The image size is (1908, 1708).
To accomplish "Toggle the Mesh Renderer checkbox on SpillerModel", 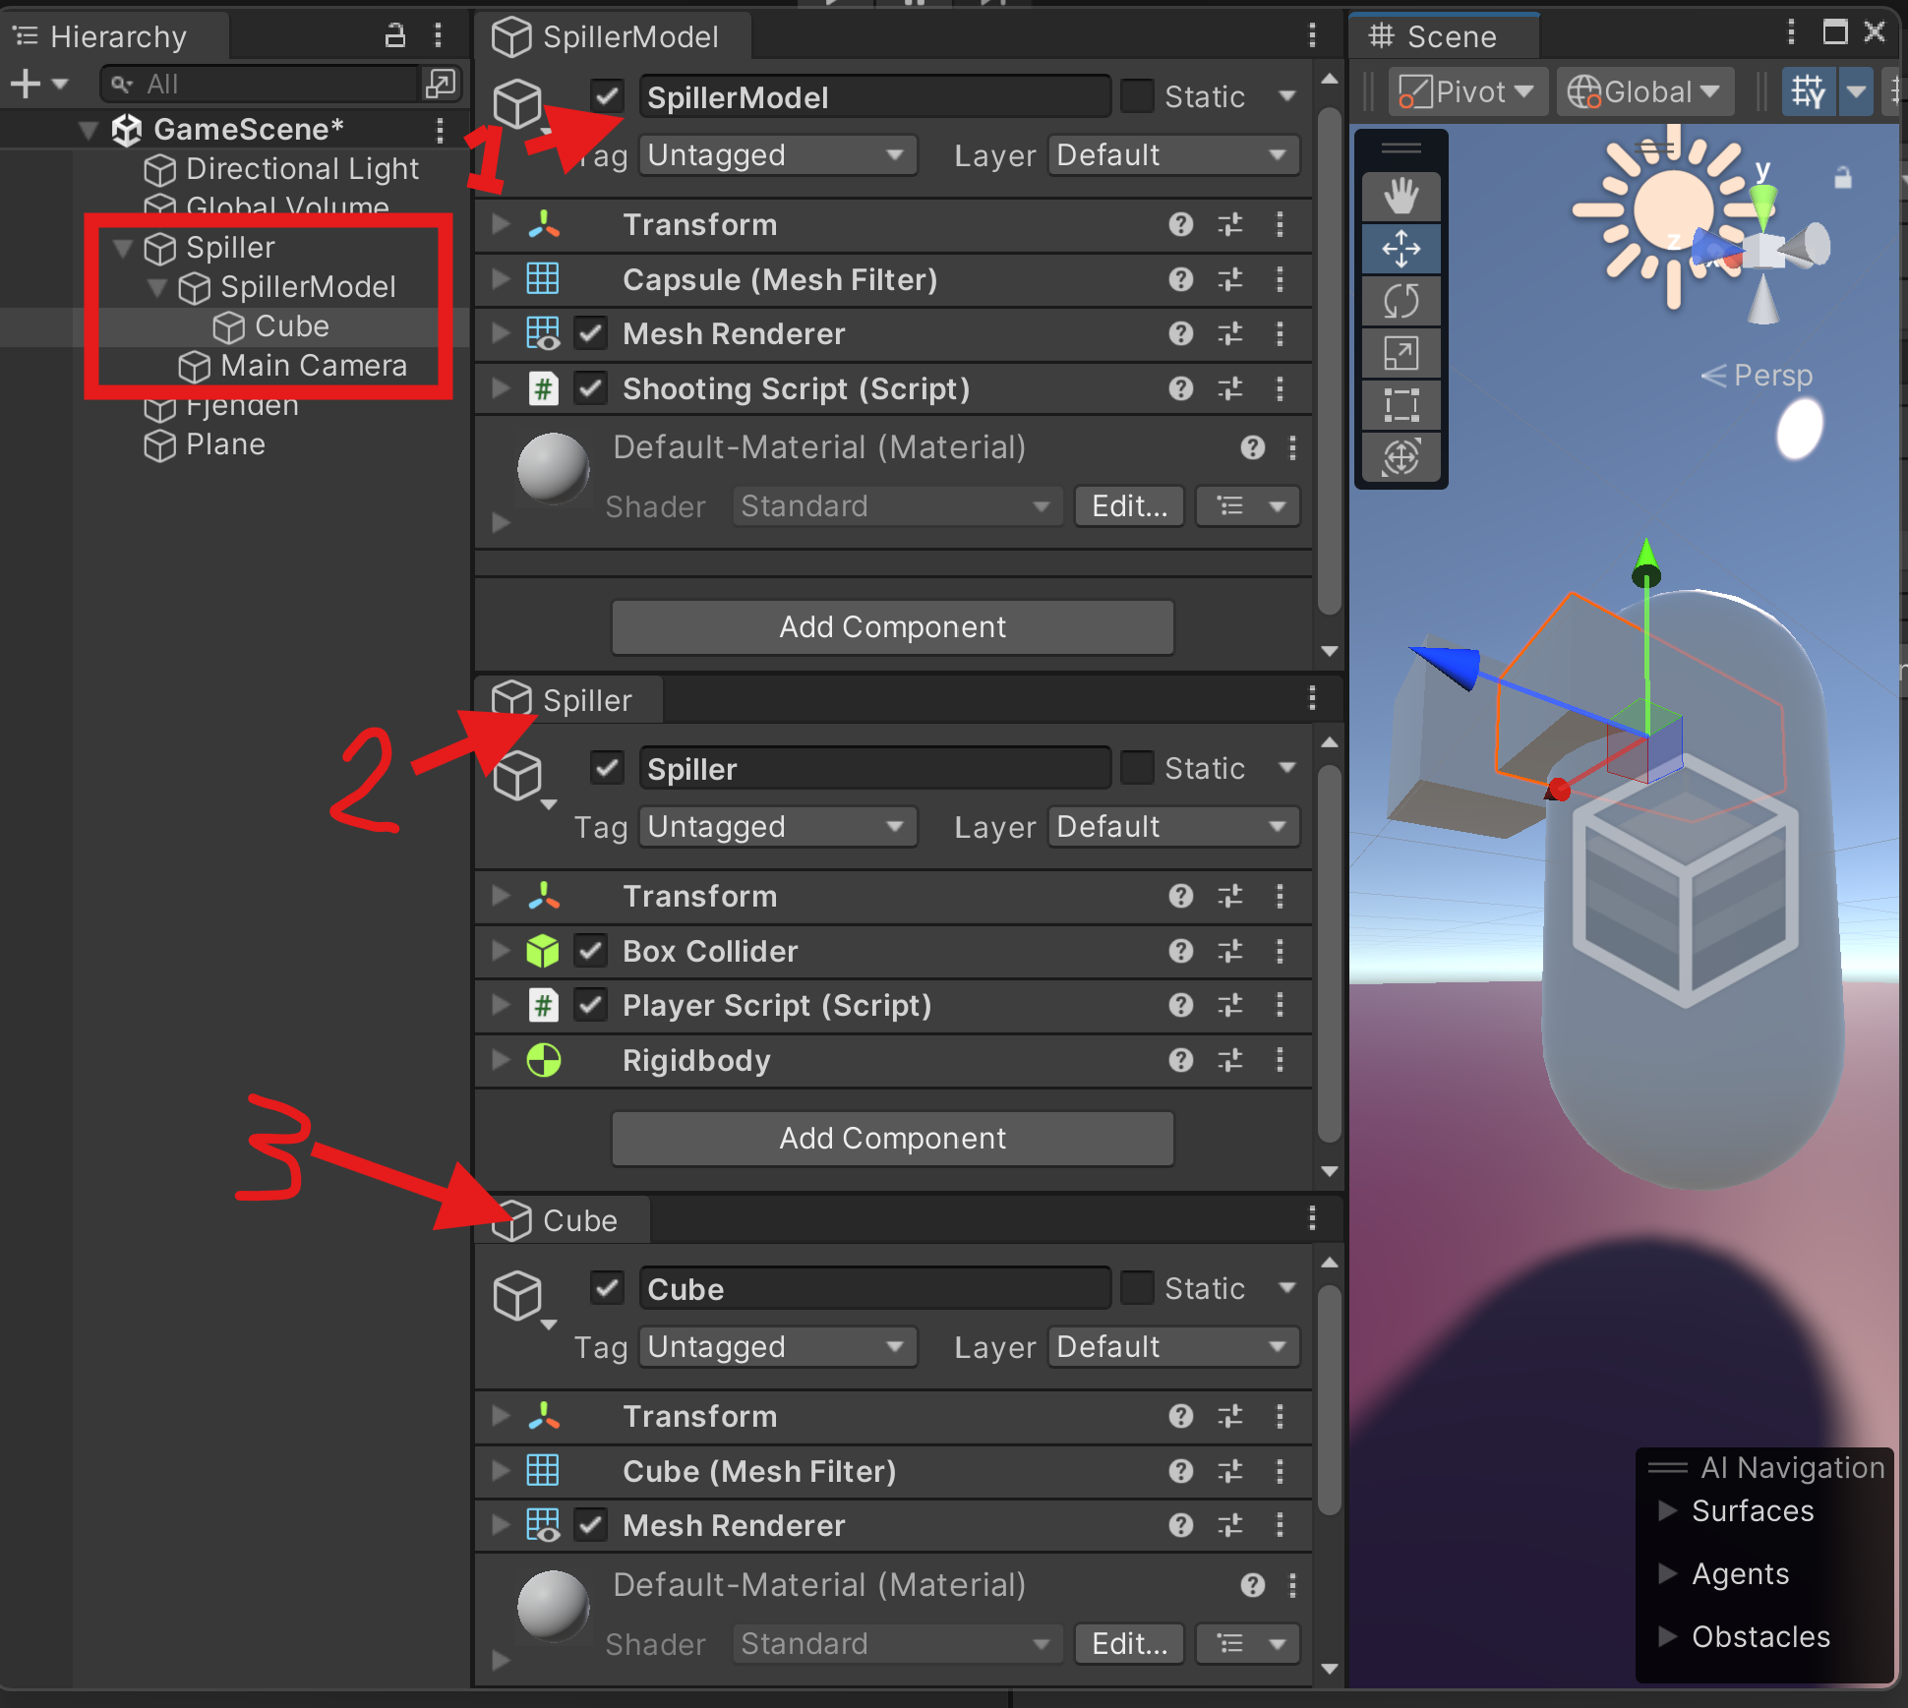I will click(589, 334).
